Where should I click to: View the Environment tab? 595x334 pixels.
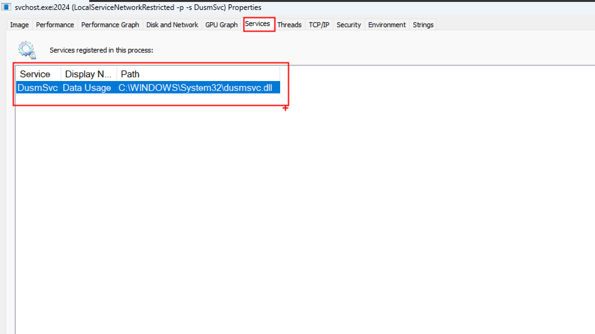(387, 25)
